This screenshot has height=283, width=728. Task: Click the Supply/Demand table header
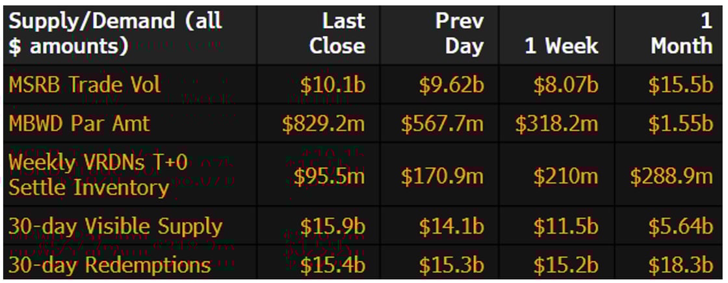coord(116,33)
